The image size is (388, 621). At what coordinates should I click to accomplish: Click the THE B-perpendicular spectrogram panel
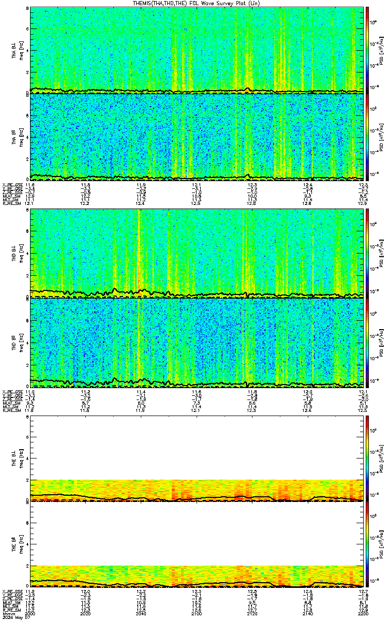coord(197,459)
